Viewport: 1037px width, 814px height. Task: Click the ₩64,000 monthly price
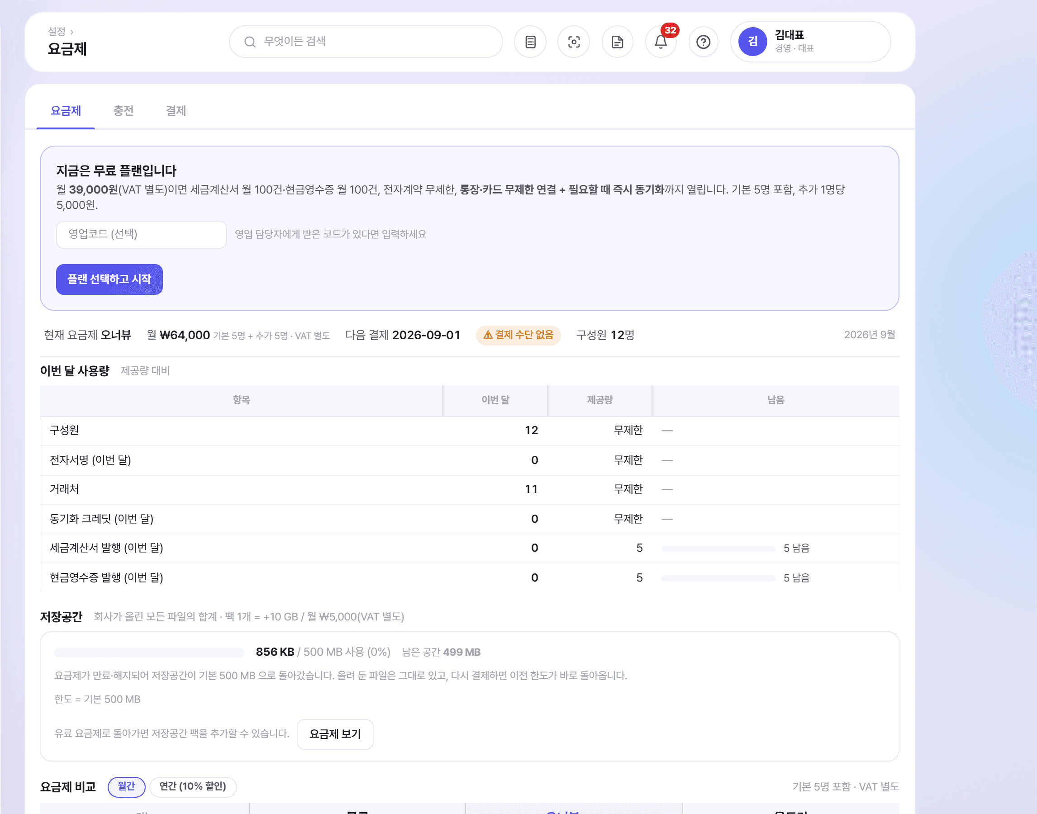(x=185, y=336)
